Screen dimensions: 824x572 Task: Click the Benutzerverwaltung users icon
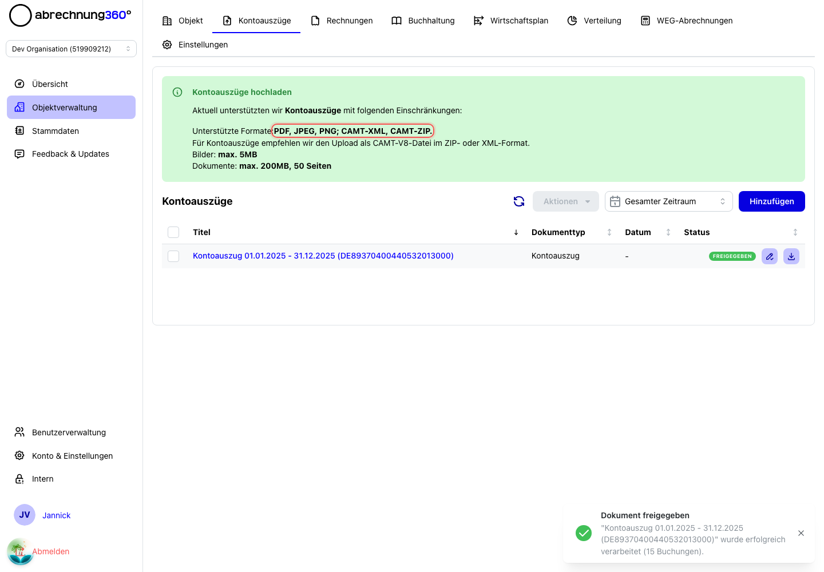click(x=19, y=432)
